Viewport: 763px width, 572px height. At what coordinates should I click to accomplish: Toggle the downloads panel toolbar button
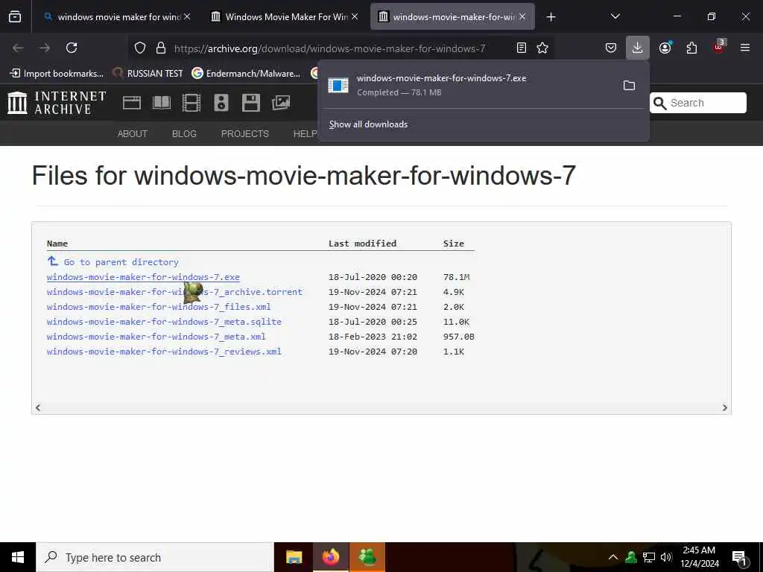638,48
